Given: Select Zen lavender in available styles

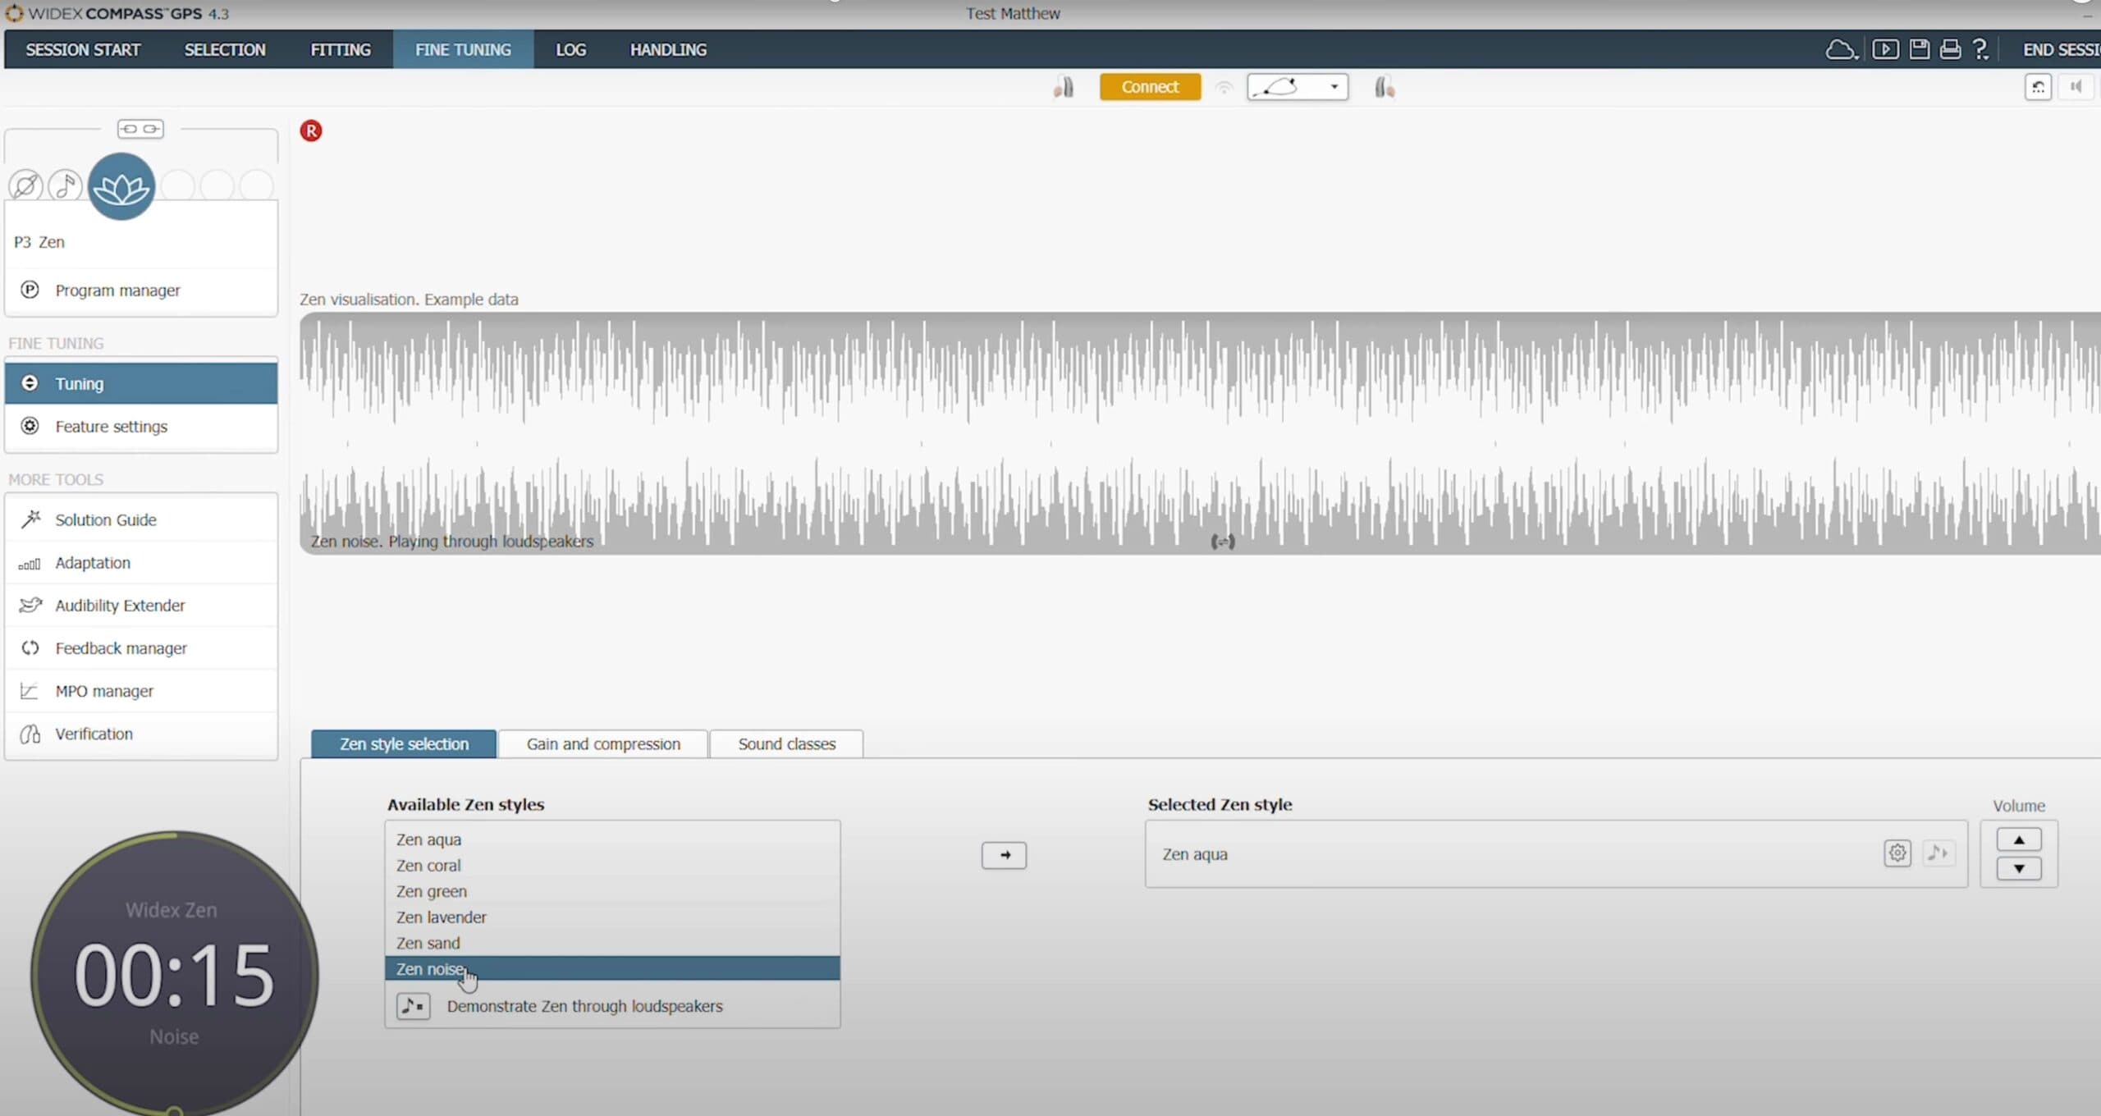Looking at the screenshot, I should [612, 917].
